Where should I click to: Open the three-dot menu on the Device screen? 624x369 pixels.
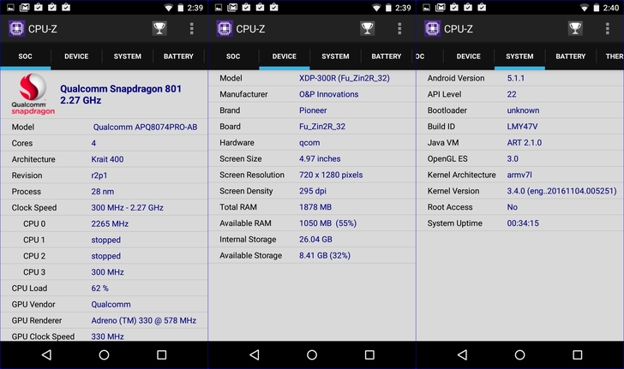coord(399,28)
